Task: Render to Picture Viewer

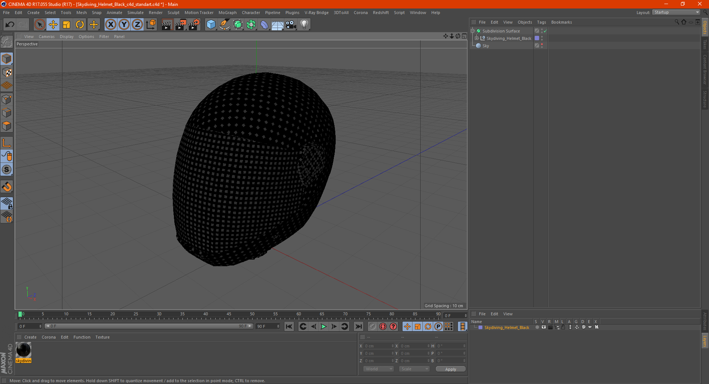Action: pos(181,25)
